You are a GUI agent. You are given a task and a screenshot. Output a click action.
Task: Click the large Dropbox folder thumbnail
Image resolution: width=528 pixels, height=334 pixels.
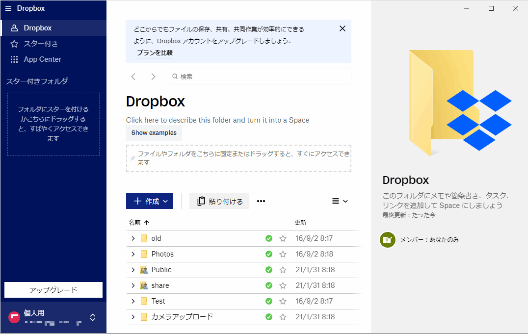tap(460, 103)
